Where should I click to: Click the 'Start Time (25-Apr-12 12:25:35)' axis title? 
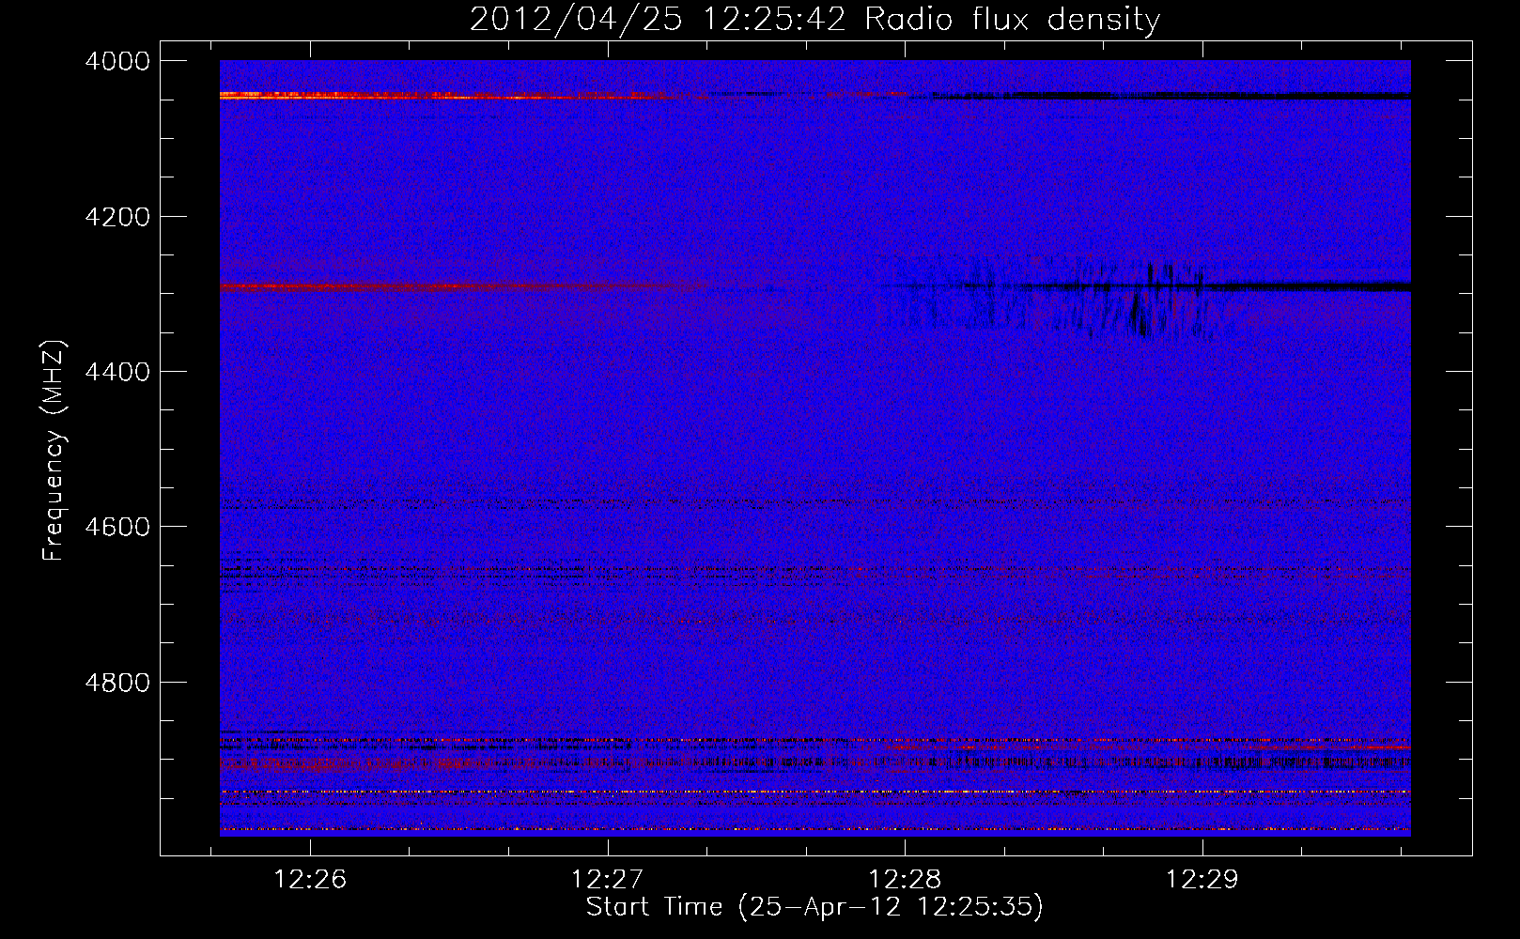pos(814,907)
